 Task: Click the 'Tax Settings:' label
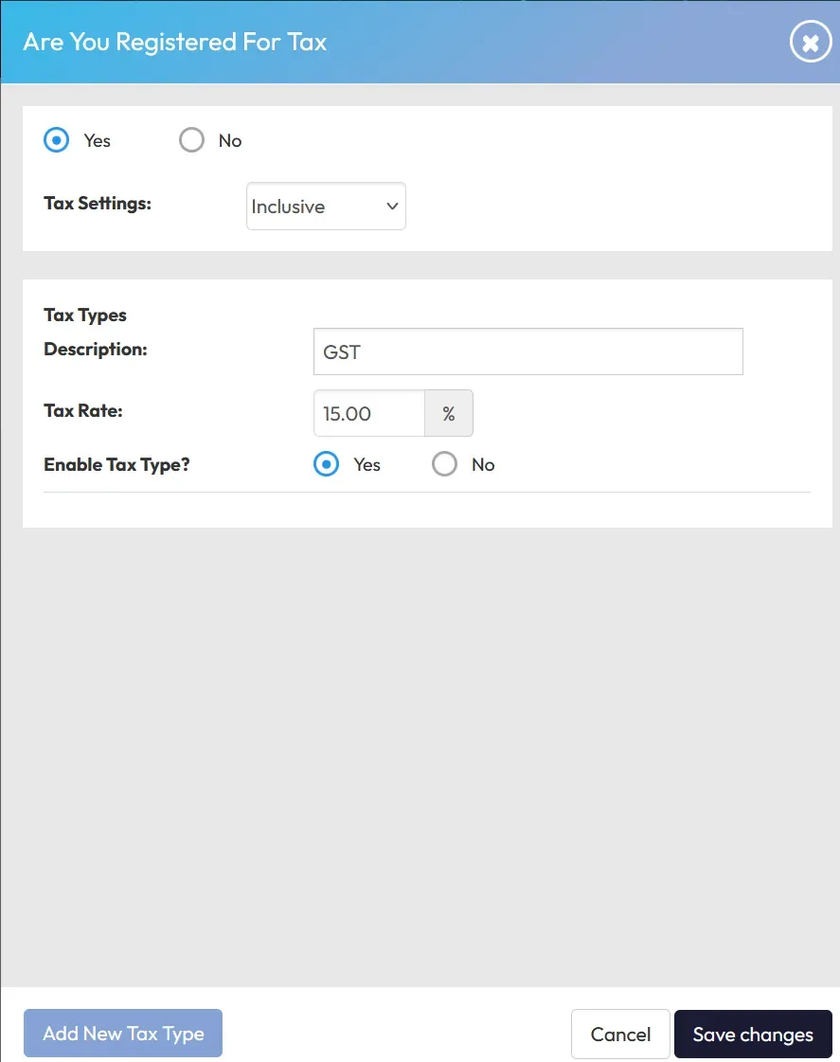(x=98, y=203)
